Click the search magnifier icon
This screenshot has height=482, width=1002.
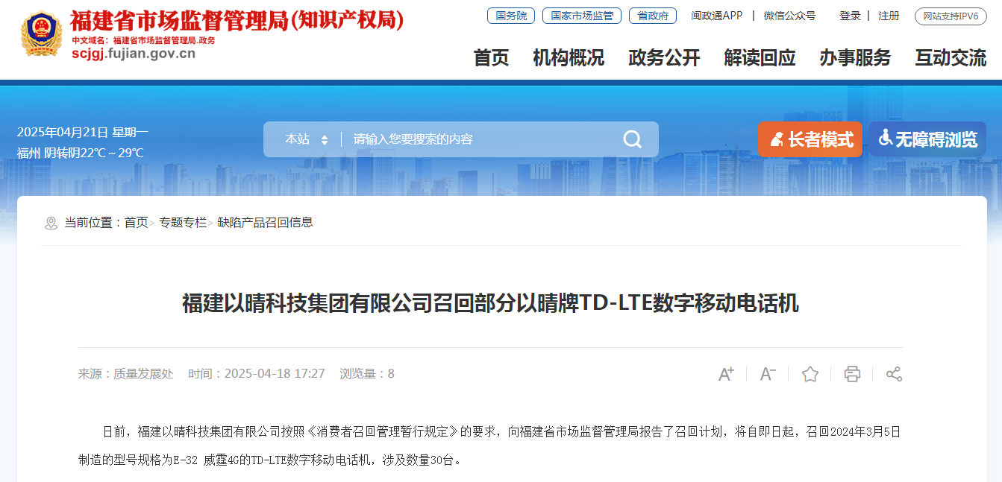click(632, 139)
